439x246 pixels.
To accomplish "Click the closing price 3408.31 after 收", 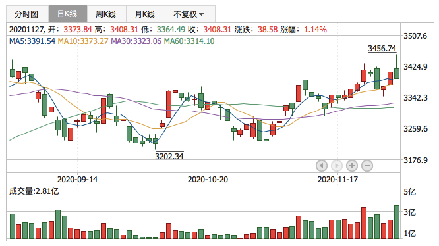I will (217, 30).
